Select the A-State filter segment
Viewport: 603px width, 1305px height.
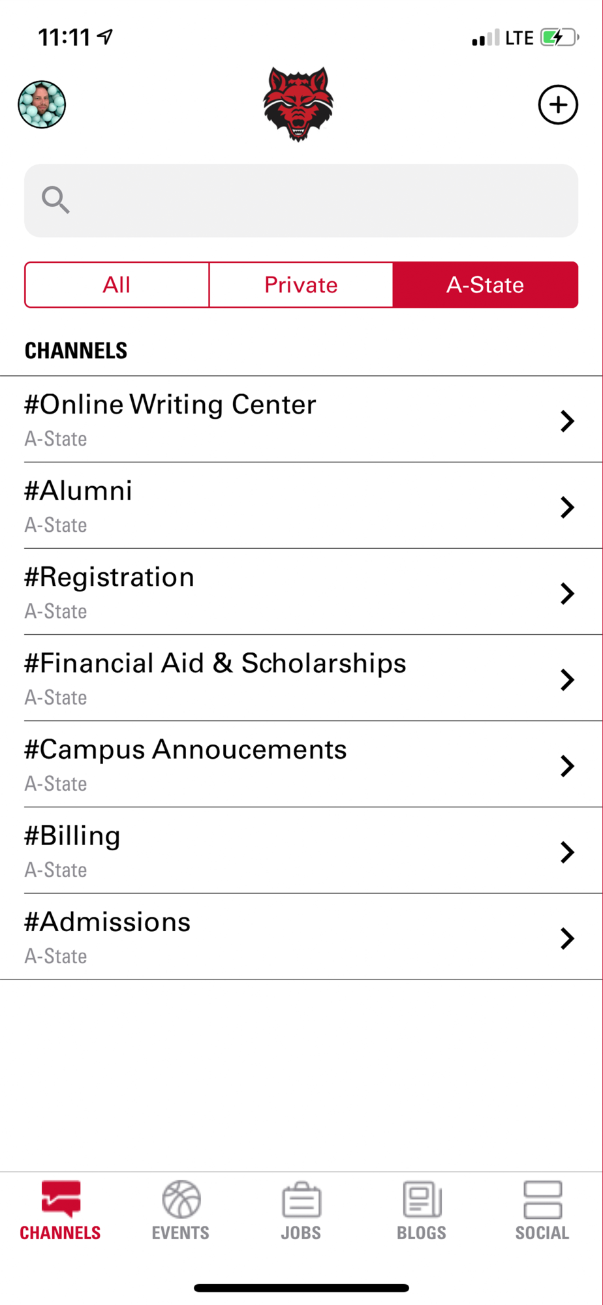[485, 285]
